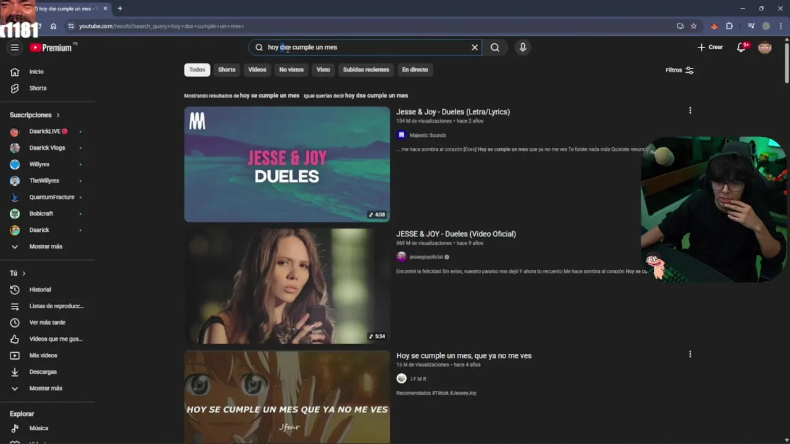Open options menu for third video result
Viewport: 790px width, 444px height.
pyautogui.click(x=690, y=355)
